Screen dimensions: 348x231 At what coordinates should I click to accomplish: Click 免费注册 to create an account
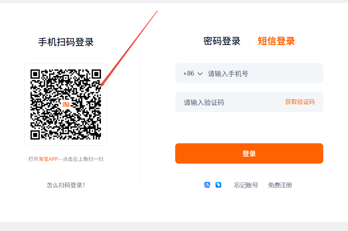coord(280,185)
